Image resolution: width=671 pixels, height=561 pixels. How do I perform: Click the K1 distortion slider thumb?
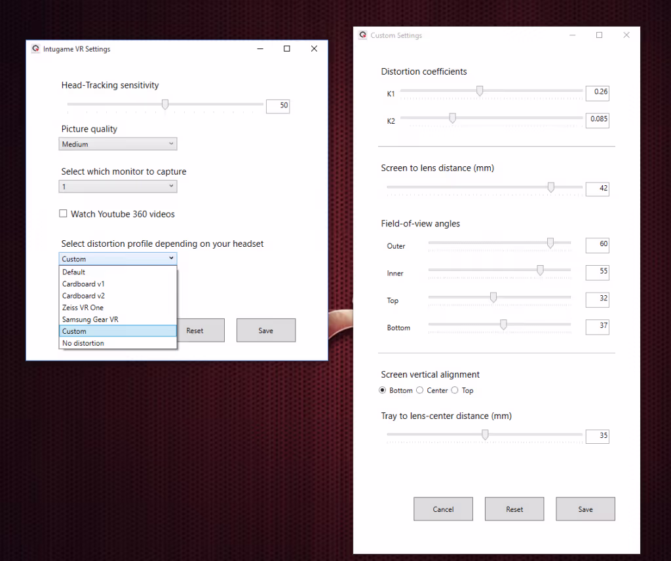[480, 90]
